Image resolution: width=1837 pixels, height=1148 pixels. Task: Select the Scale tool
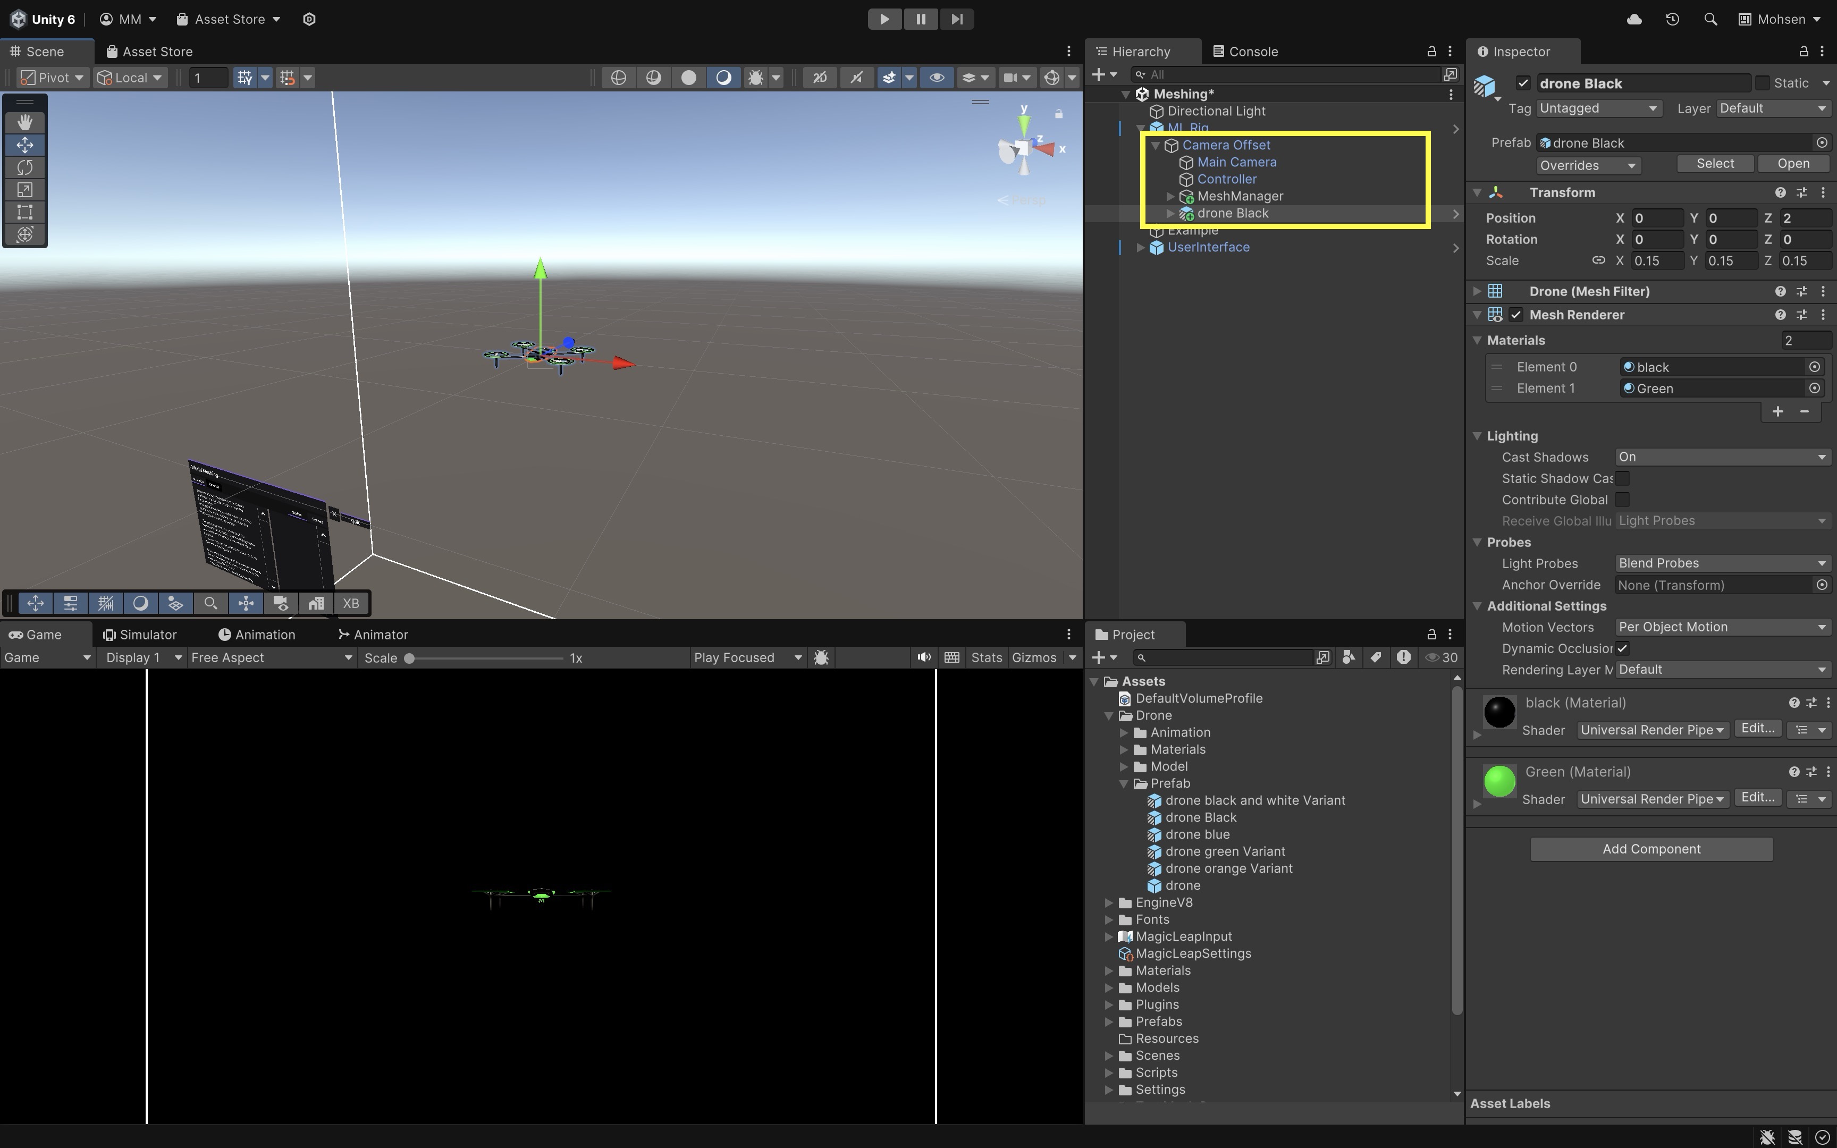[x=24, y=190]
